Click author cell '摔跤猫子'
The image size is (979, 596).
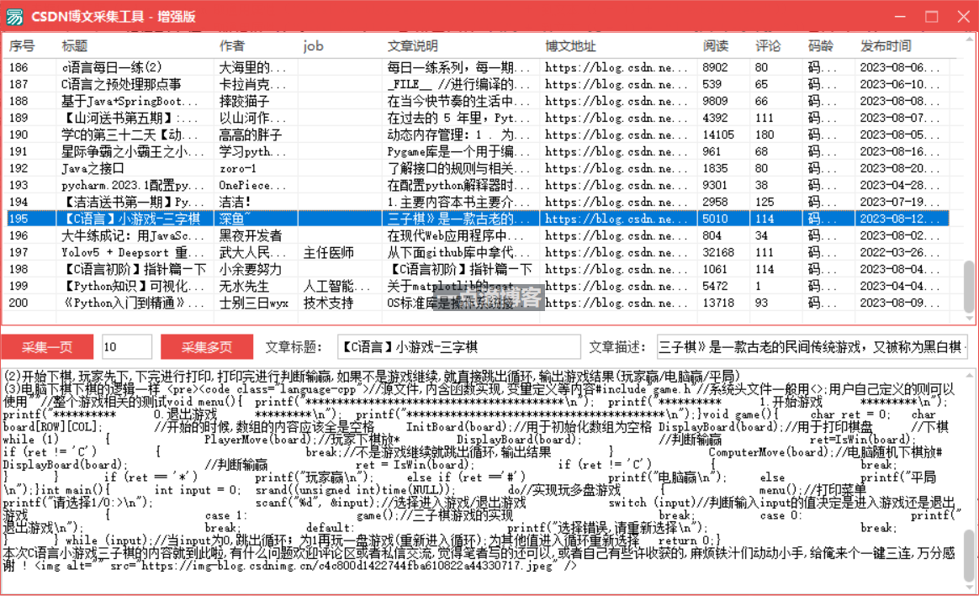[x=244, y=101]
